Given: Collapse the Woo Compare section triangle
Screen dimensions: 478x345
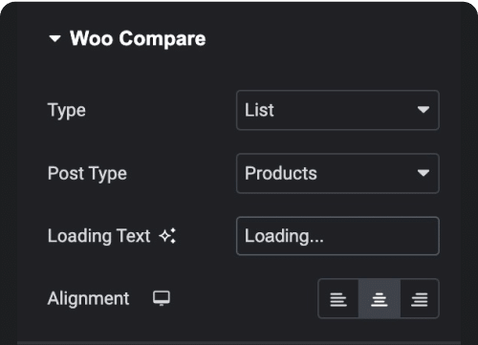Looking at the screenshot, I should [x=54, y=39].
